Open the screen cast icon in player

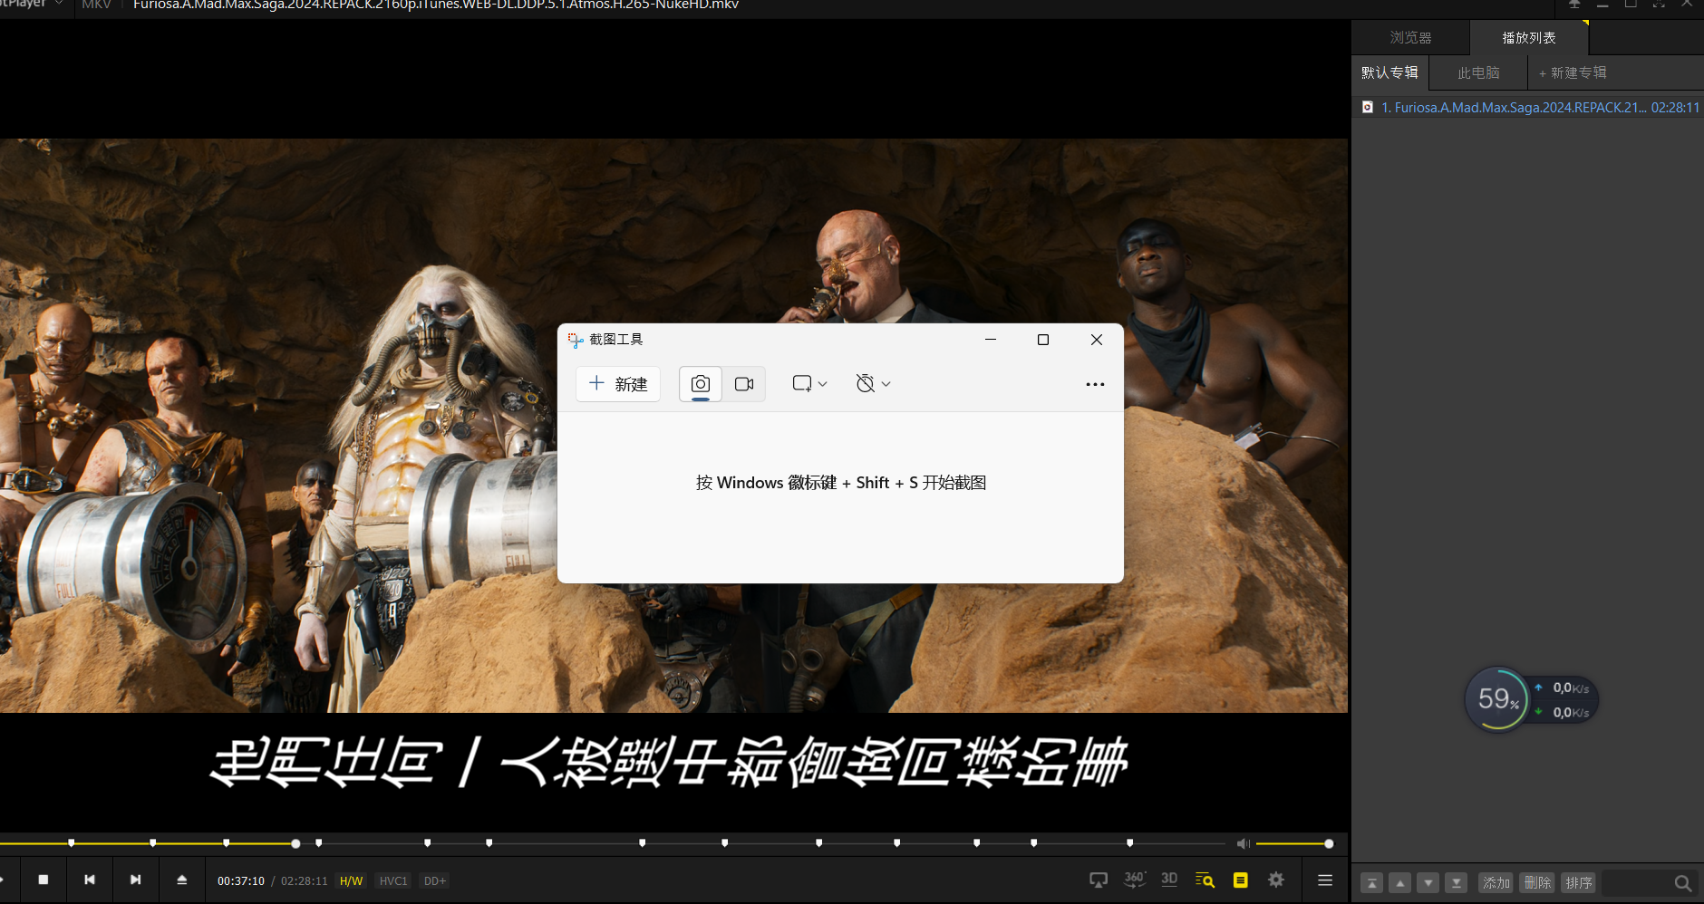pyautogui.click(x=1099, y=880)
